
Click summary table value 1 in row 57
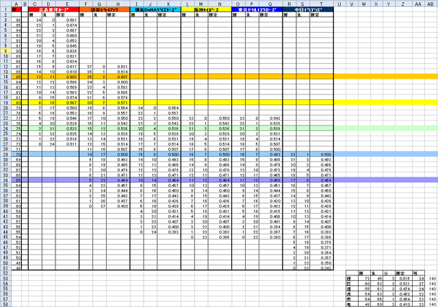(388, 299)
